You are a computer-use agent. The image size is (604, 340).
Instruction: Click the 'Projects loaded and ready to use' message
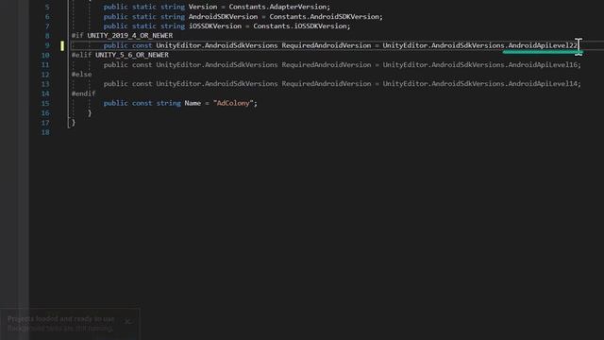point(60,319)
